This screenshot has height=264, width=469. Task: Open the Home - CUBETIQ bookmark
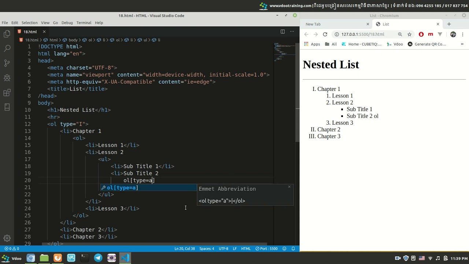coord(362,44)
